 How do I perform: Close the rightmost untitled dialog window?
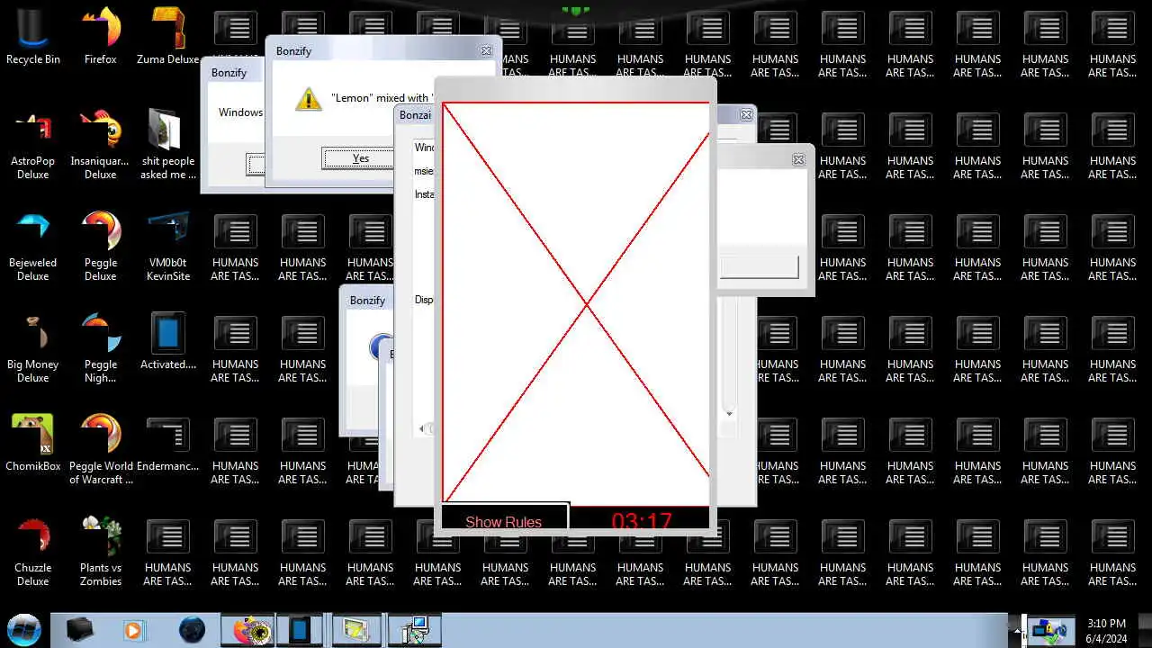(798, 159)
